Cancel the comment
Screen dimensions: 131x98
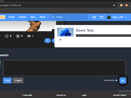click(18, 80)
